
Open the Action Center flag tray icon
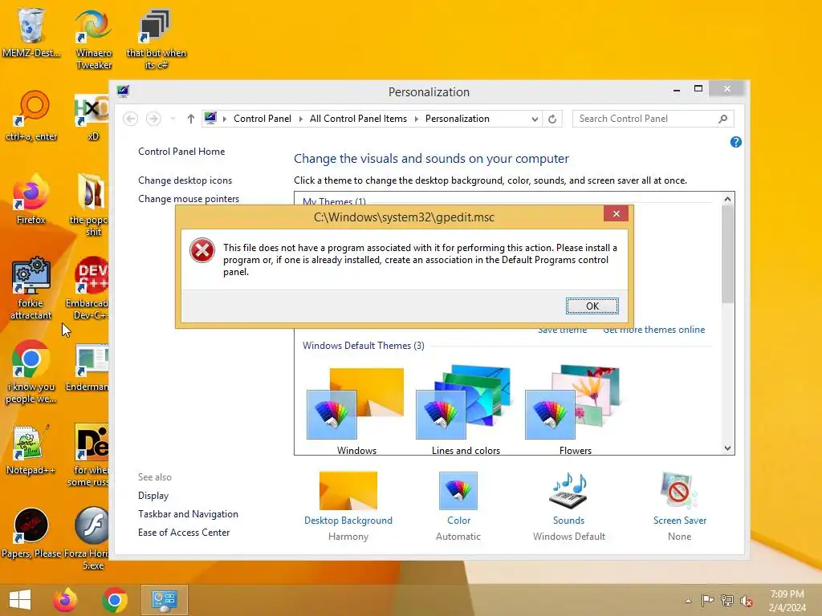707,600
